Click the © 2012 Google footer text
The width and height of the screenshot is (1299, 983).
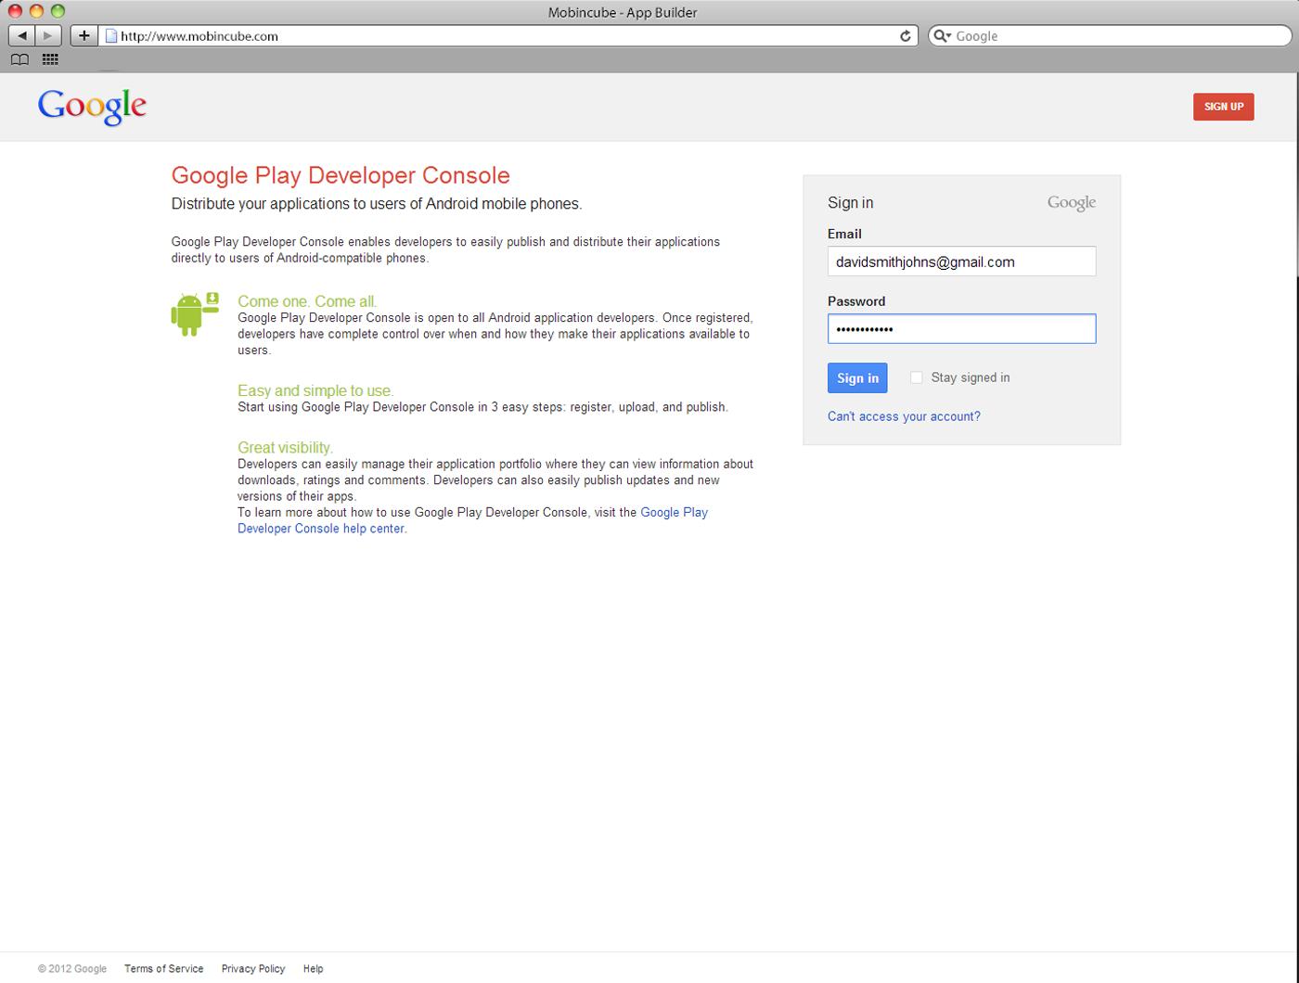[x=72, y=968]
